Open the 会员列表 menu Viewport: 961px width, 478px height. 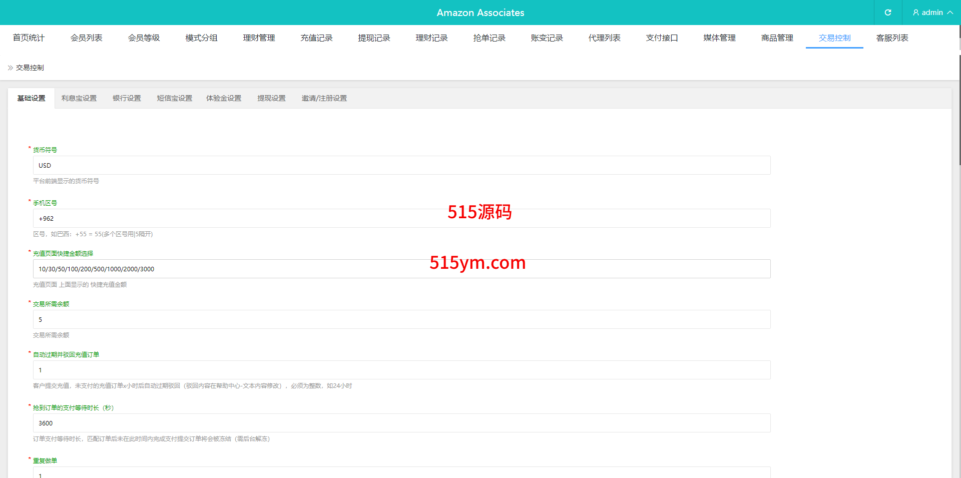pos(86,38)
